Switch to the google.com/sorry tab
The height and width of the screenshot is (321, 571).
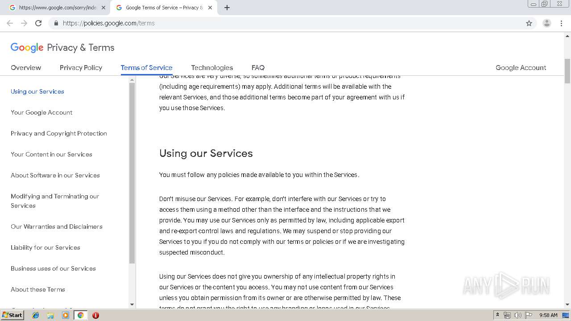(57, 8)
